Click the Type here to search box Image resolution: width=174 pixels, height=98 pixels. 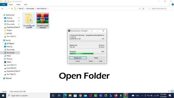28,96
